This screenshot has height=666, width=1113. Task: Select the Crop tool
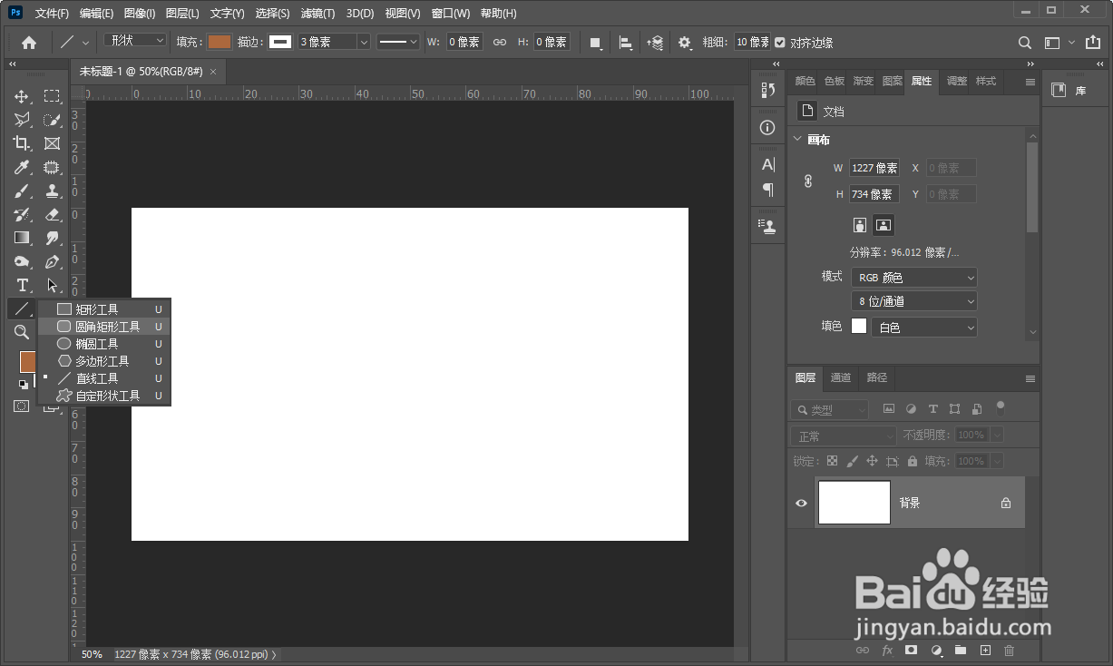[x=22, y=143]
